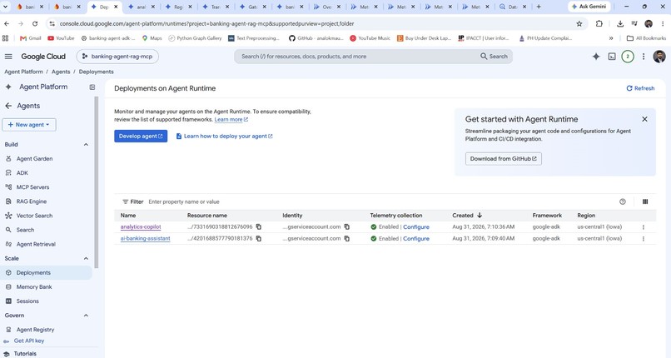Go to Agent Platform breadcrumb

[23, 72]
